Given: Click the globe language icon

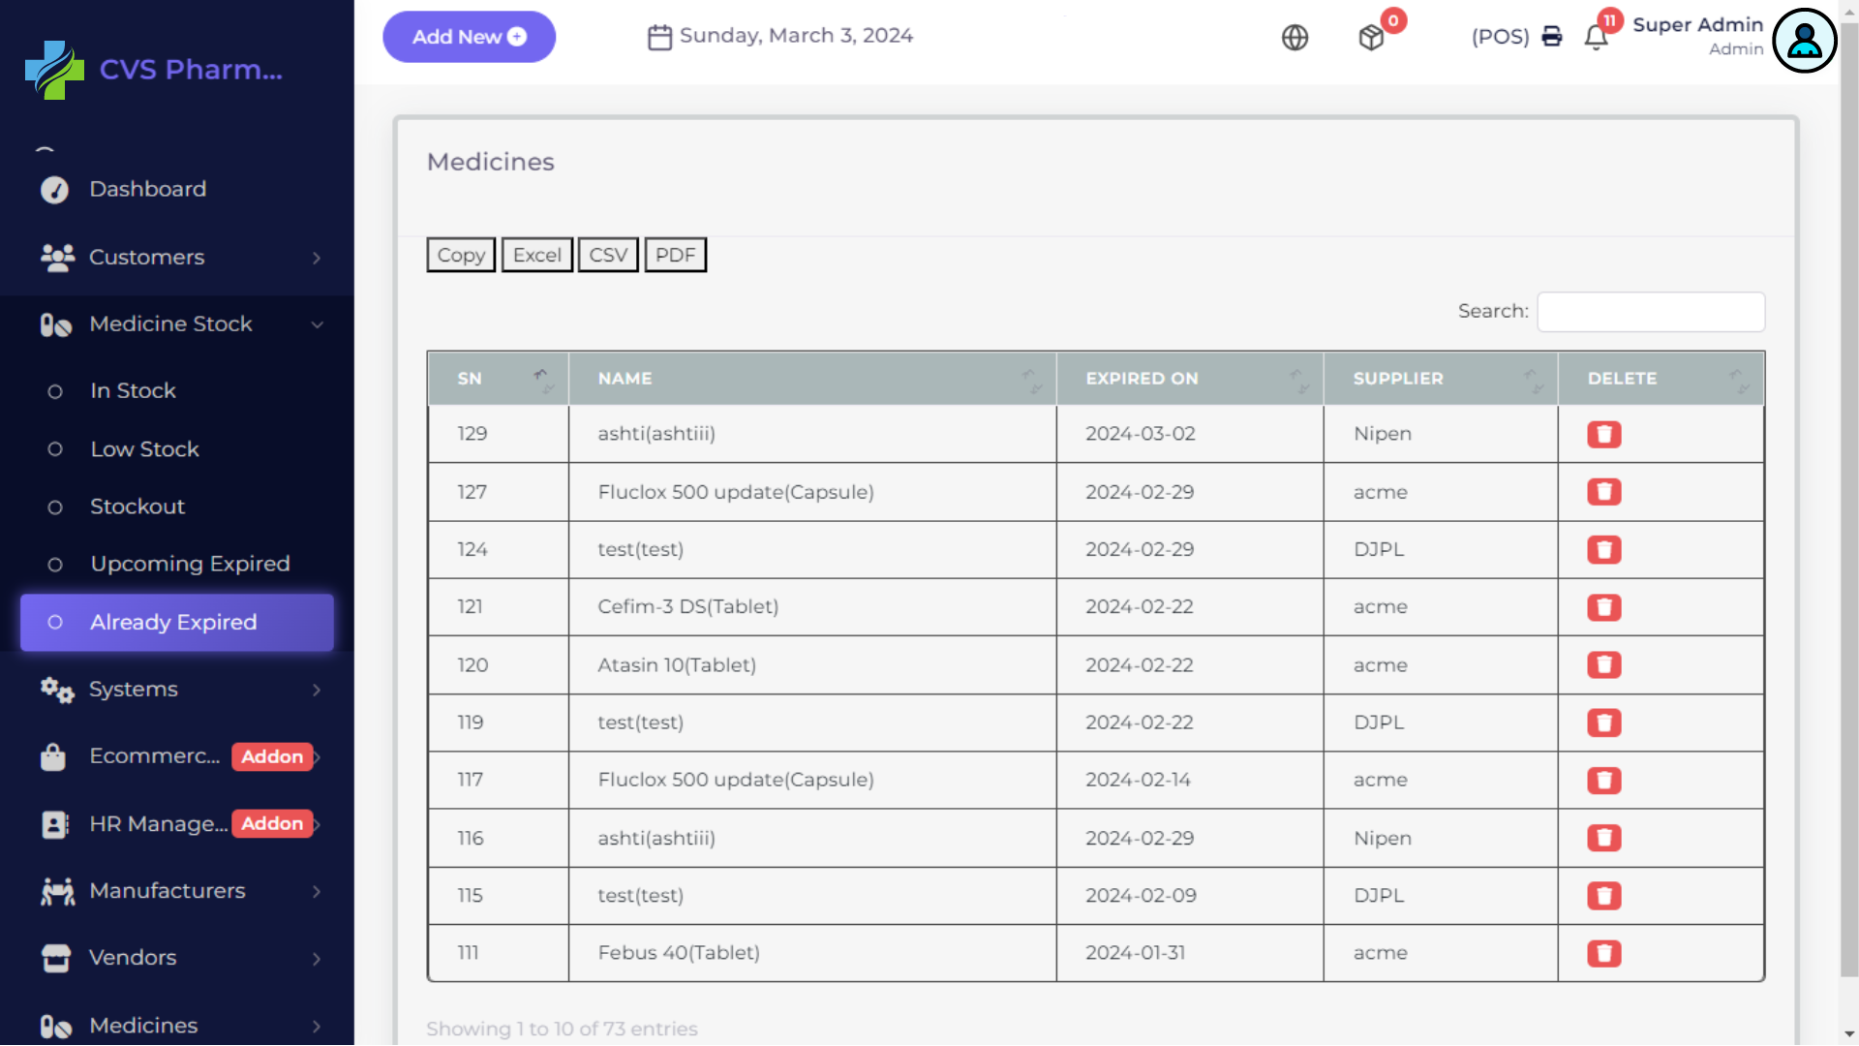Looking at the screenshot, I should click(x=1295, y=37).
